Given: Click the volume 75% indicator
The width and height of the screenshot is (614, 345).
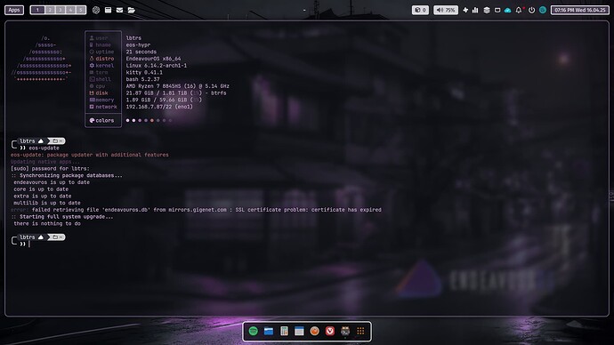Looking at the screenshot, I should click(x=446, y=10).
